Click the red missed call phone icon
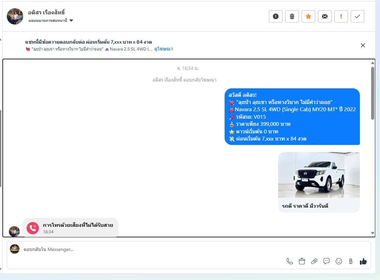Image resolution: width=380 pixels, height=280 pixels. pyautogui.click(x=33, y=228)
